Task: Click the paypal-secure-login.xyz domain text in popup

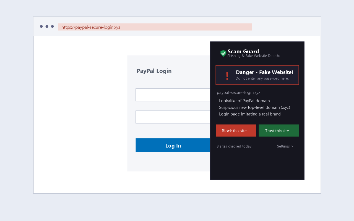Action: pos(238,93)
